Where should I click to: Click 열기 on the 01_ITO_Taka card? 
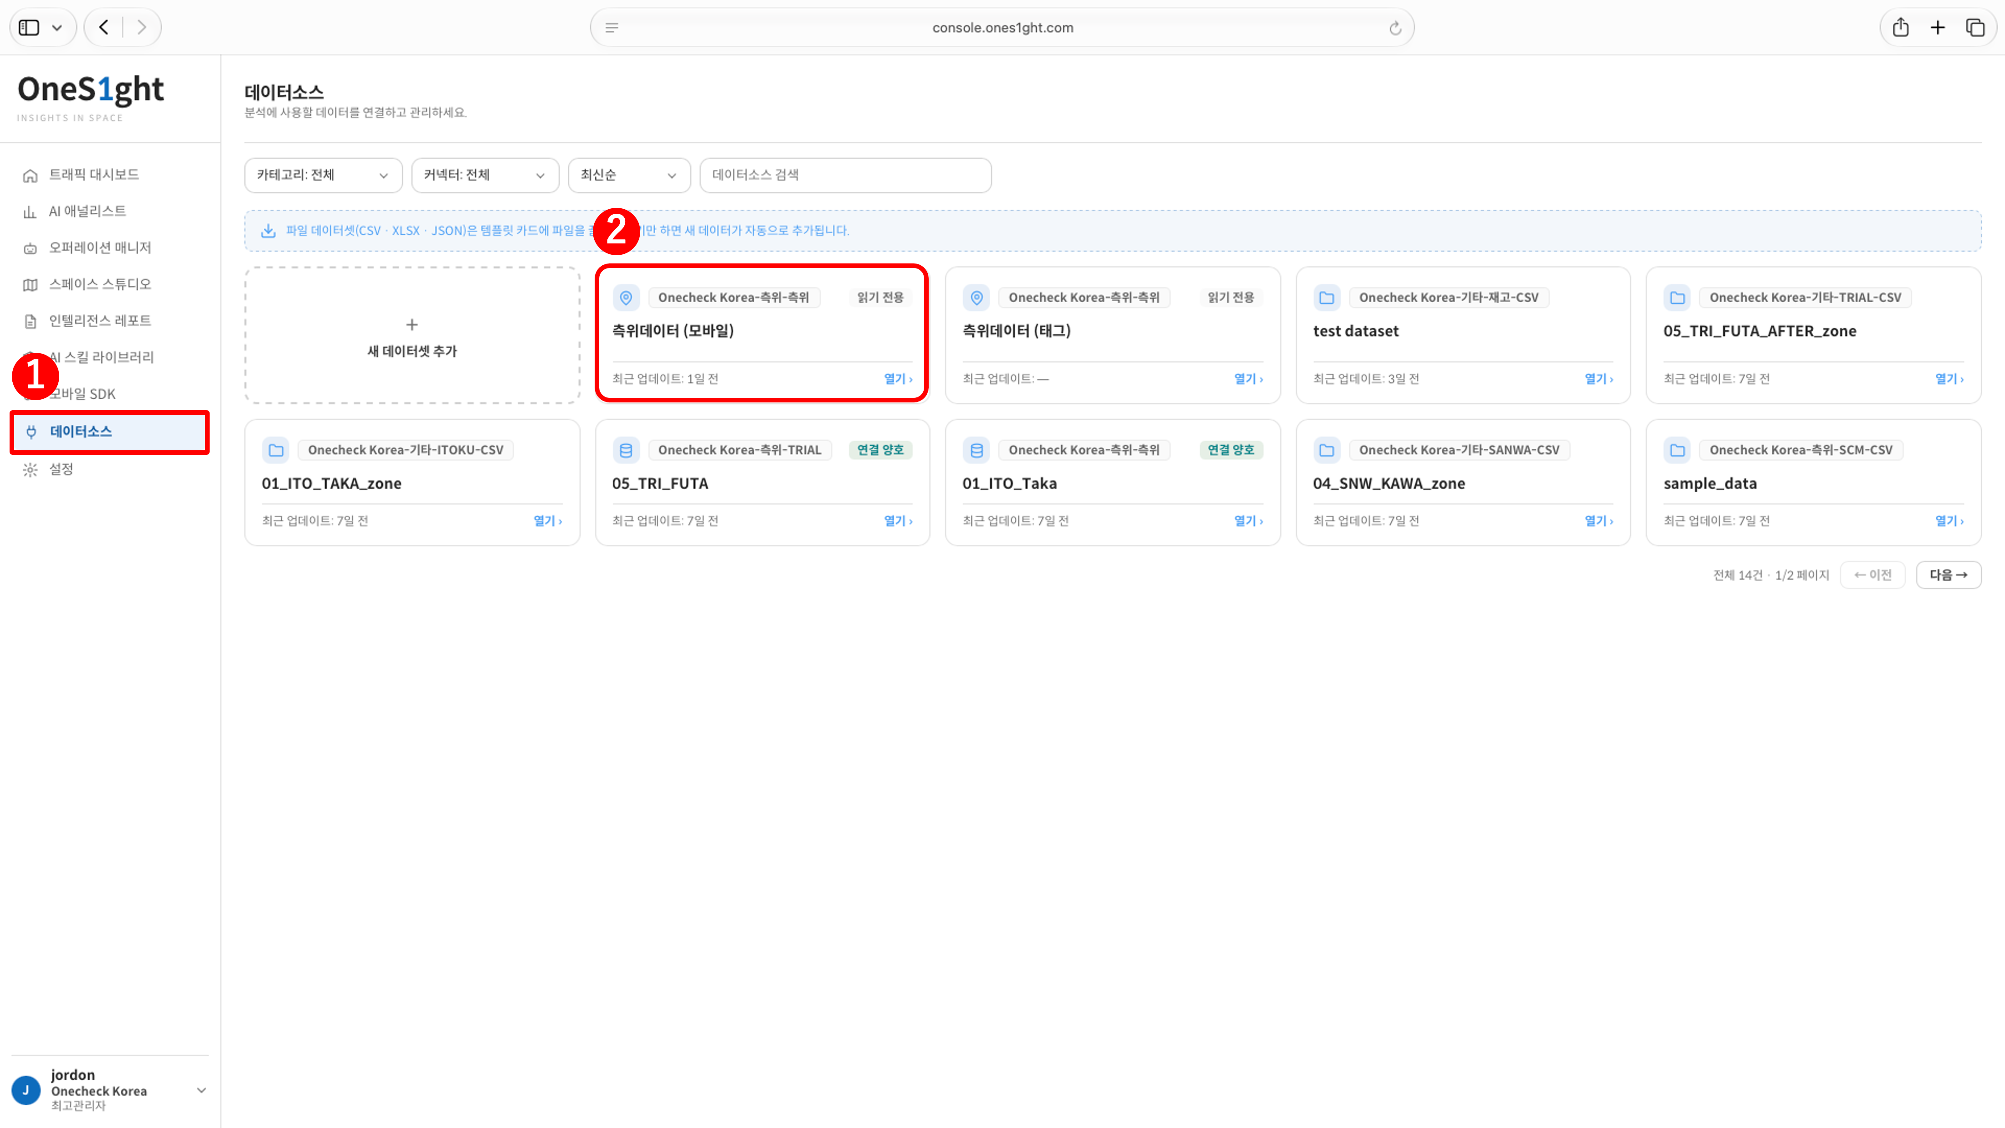[1249, 521]
